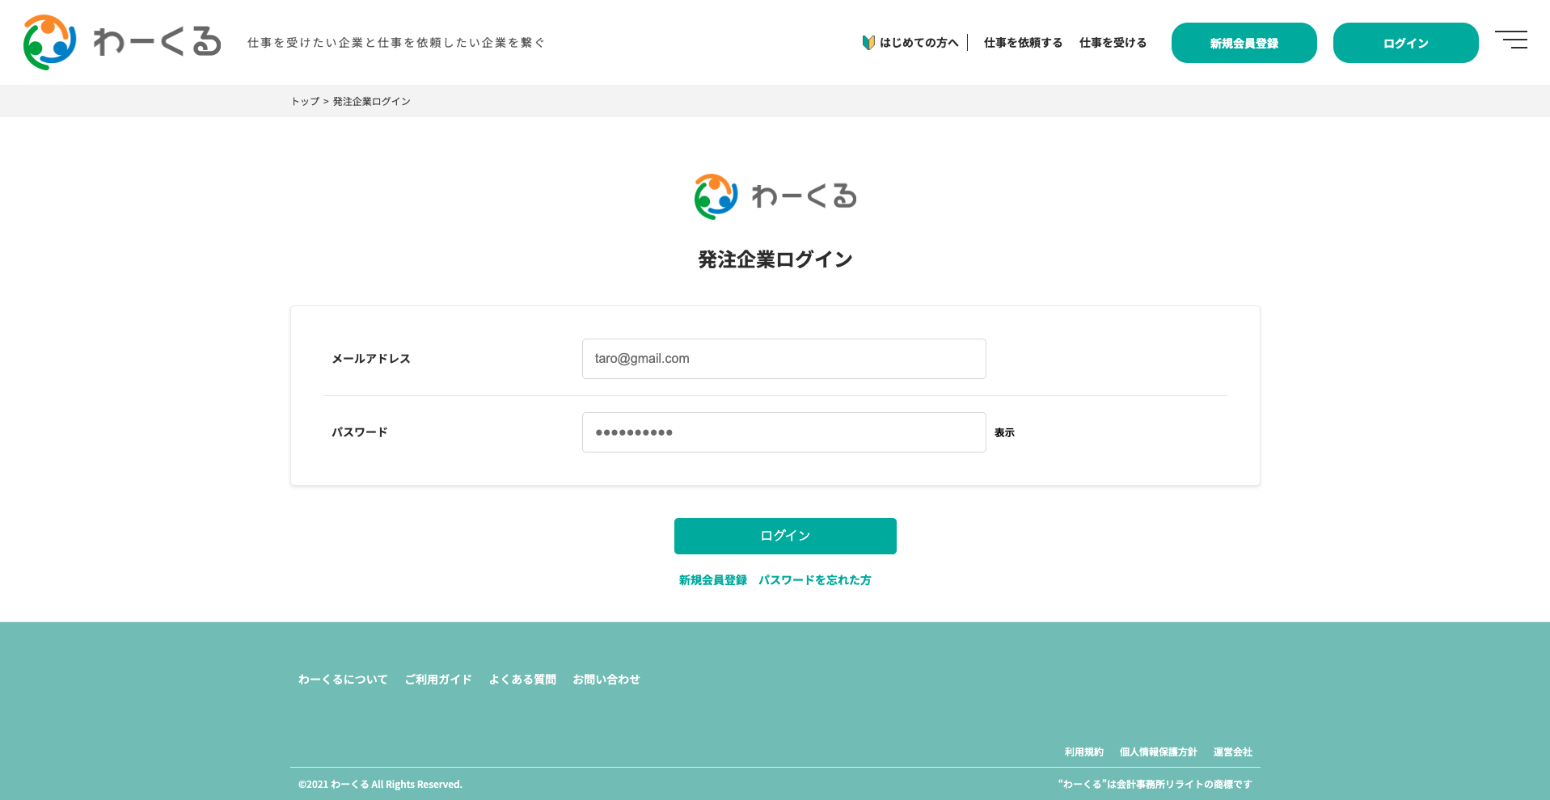Go to トップ in the breadcrumb
Screen dimensions: 1550x800
tap(305, 102)
